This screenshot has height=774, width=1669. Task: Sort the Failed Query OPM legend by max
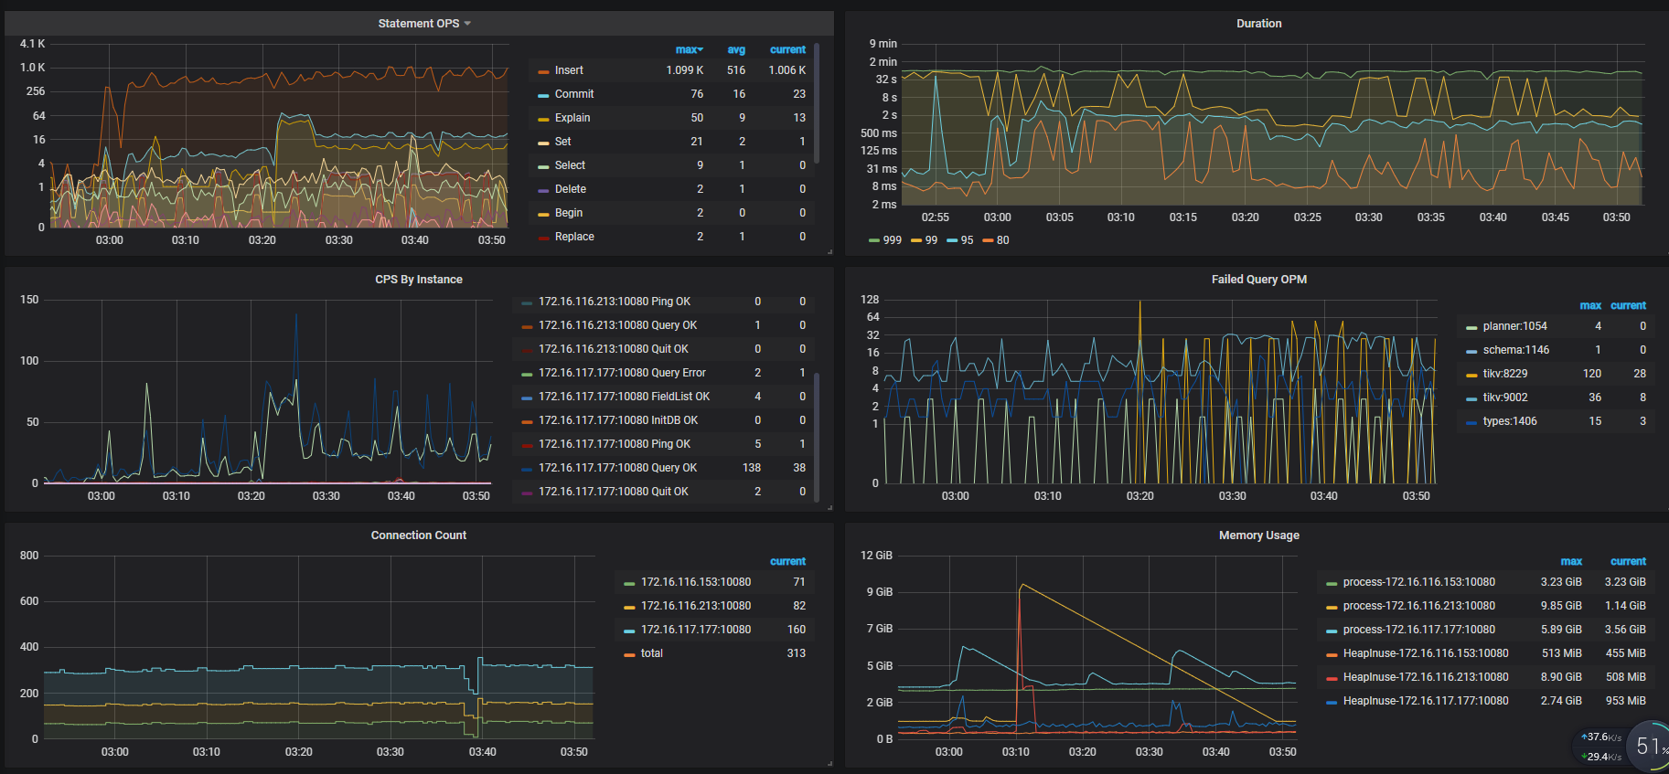1590,306
